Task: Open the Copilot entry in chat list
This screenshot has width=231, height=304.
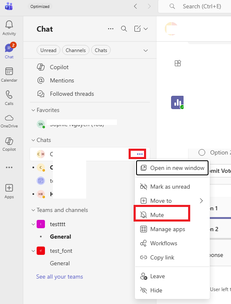Action: [x=90, y=67]
